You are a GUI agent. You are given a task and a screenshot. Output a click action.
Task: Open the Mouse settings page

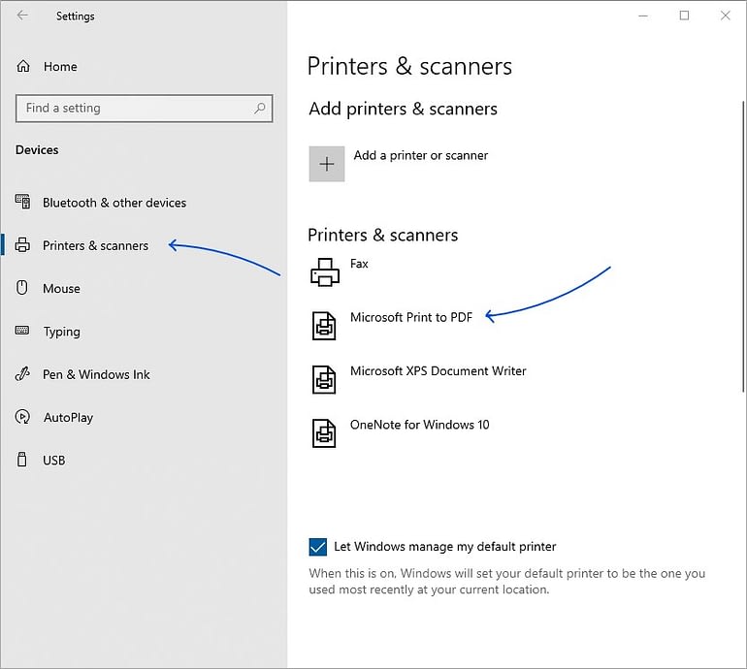click(61, 289)
